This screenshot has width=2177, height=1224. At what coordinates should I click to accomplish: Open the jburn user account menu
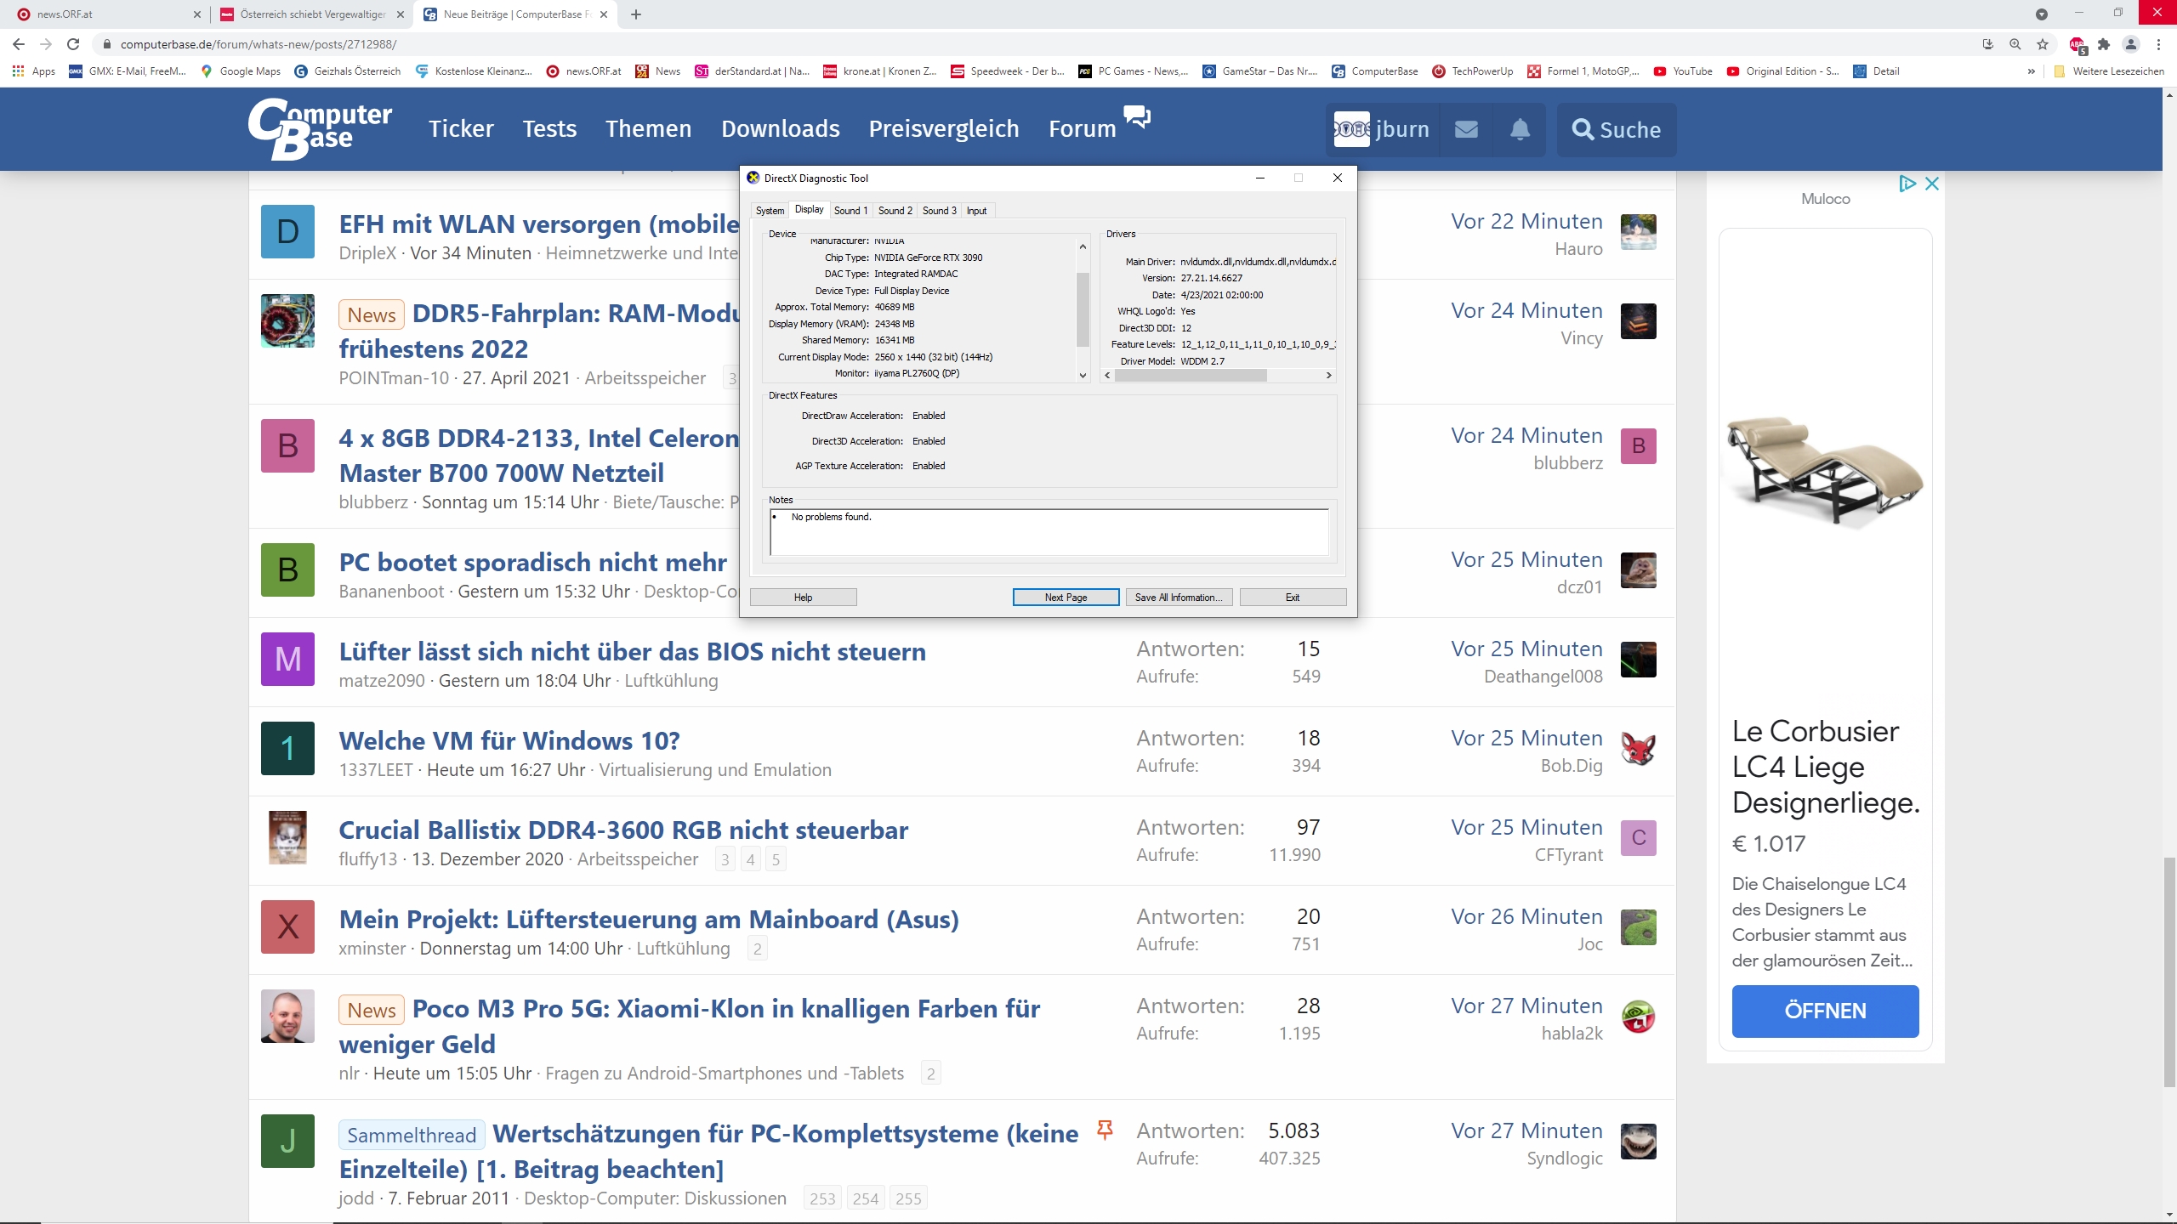[x=1382, y=129]
